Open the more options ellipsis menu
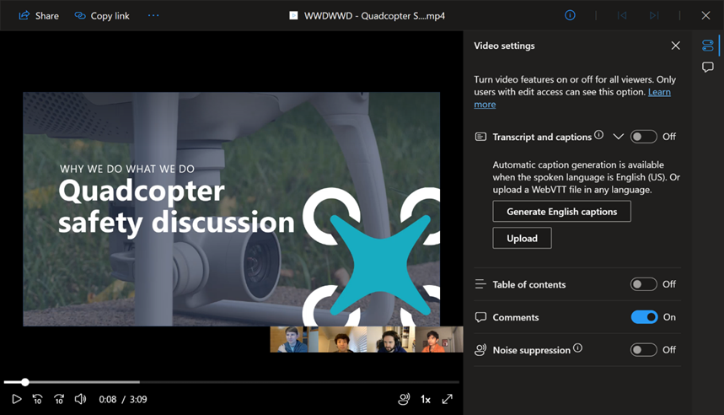 pyautogui.click(x=153, y=15)
